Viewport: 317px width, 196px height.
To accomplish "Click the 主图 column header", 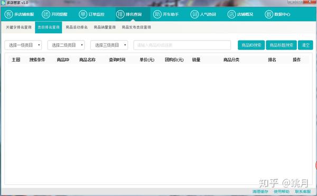I will (16, 60).
